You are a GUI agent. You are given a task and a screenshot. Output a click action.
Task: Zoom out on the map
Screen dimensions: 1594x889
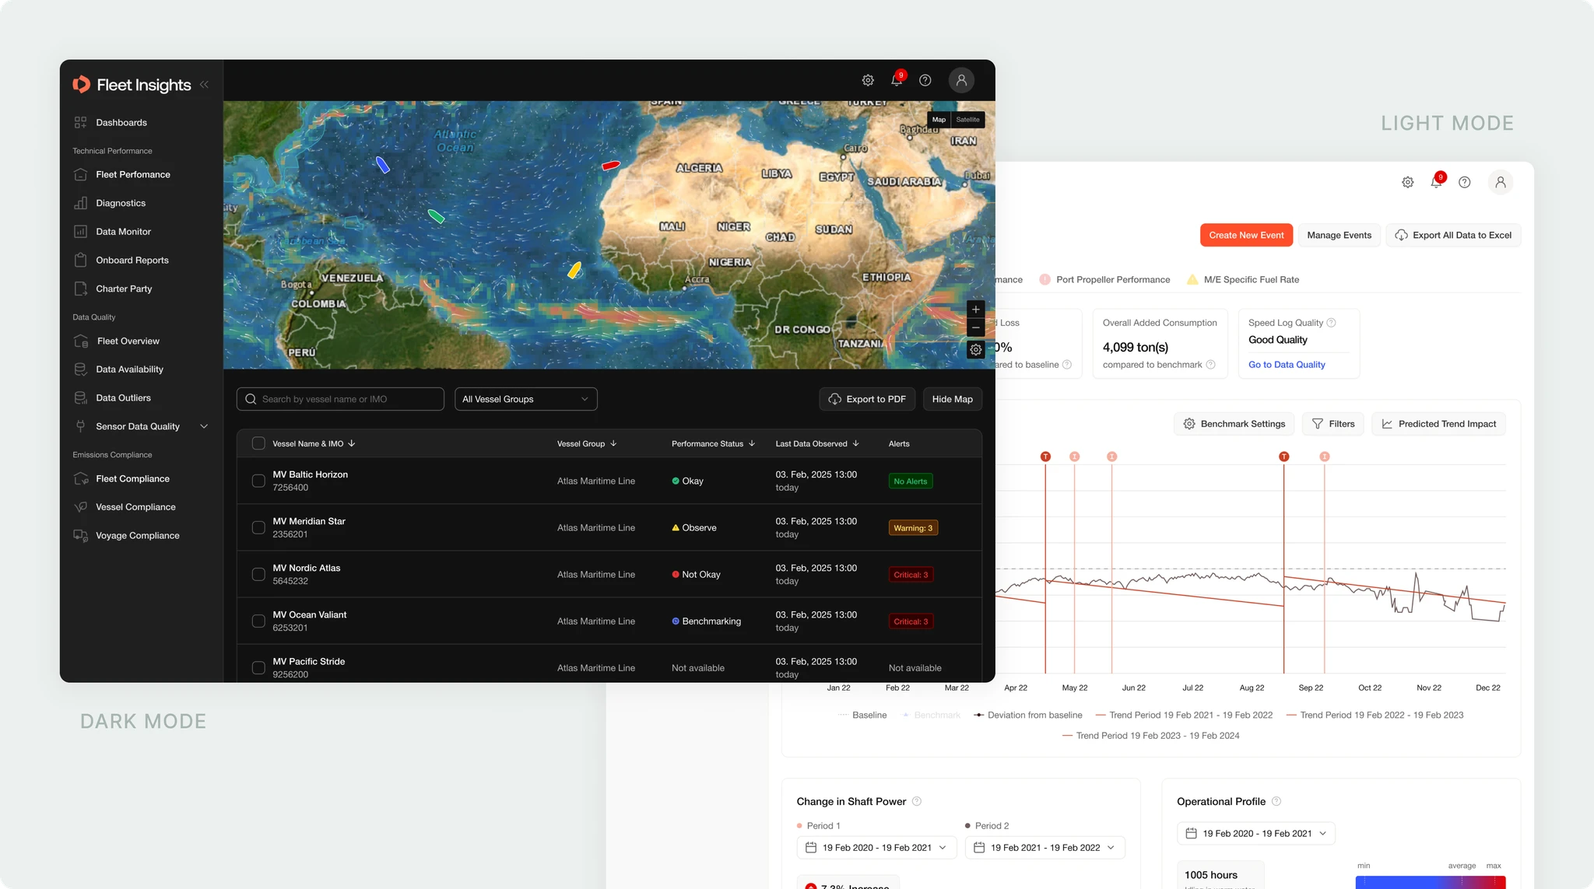click(x=975, y=328)
